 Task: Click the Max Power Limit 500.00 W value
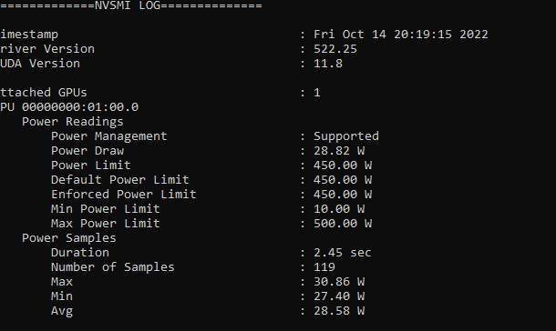click(343, 223)
